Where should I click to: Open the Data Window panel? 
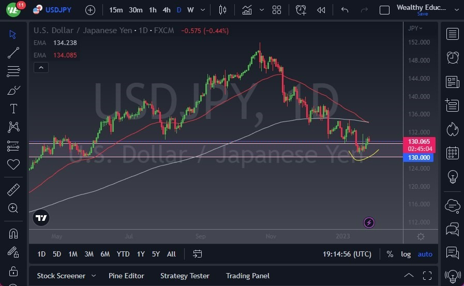[453, 106]
